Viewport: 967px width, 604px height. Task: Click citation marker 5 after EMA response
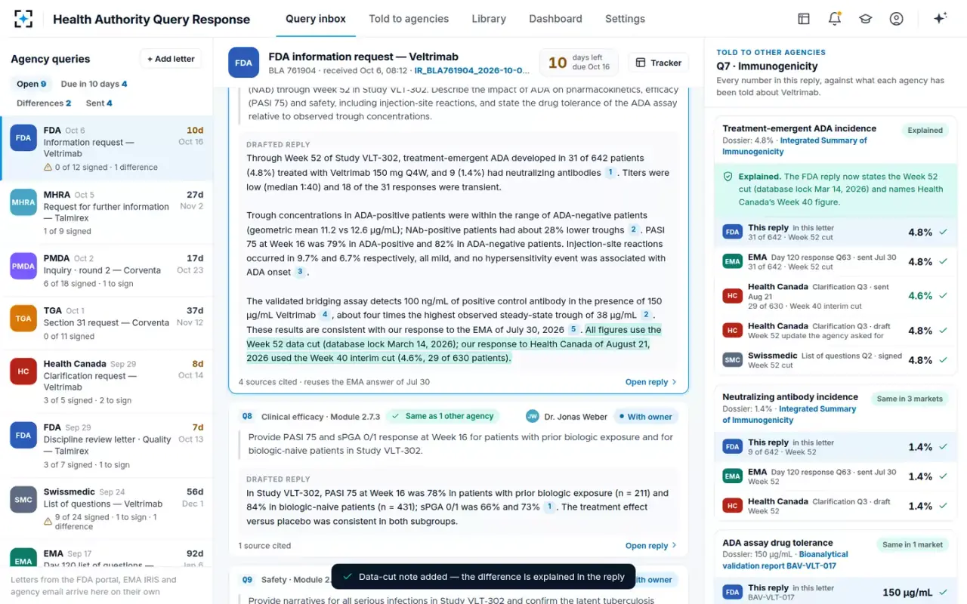(573, 330)
